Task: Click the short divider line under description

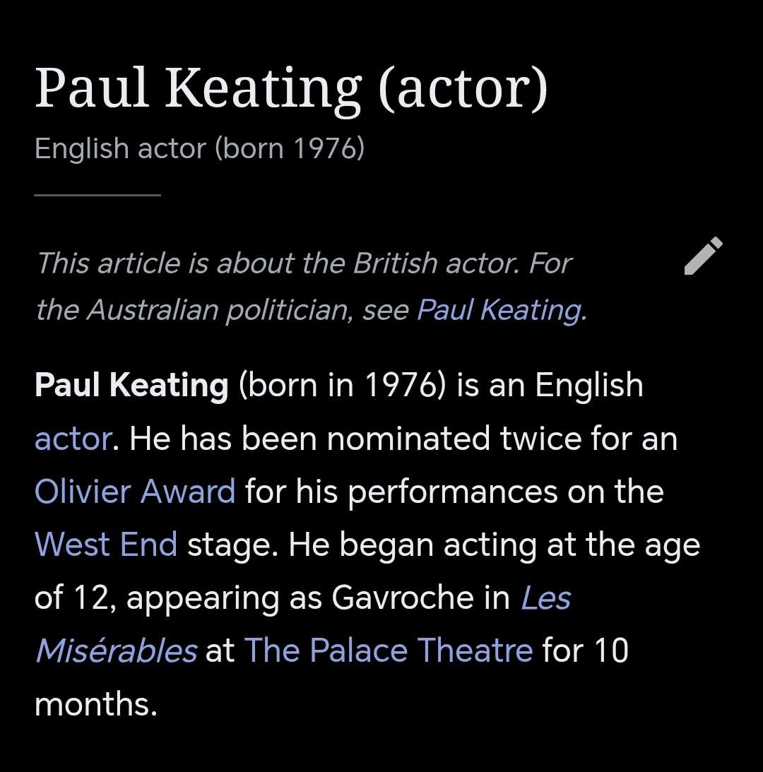Action: (97, 194)
